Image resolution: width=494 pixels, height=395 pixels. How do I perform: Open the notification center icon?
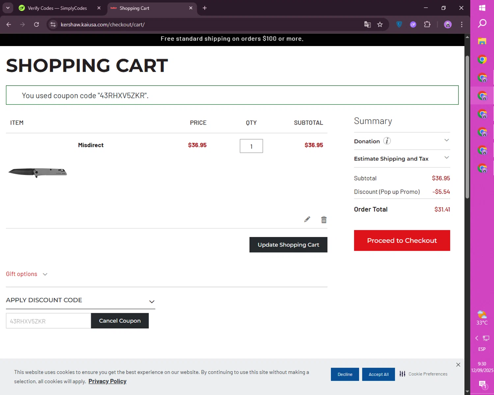(482, 384)
